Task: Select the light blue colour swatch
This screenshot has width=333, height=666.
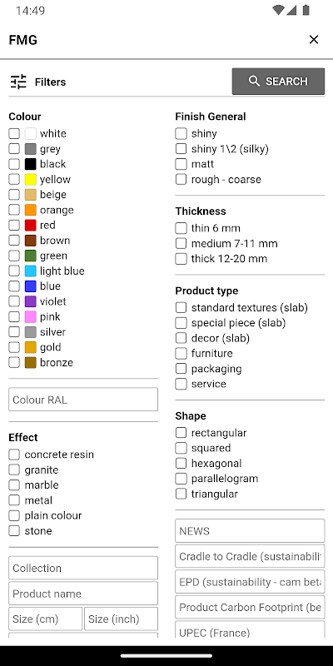Action: [30, 271]
